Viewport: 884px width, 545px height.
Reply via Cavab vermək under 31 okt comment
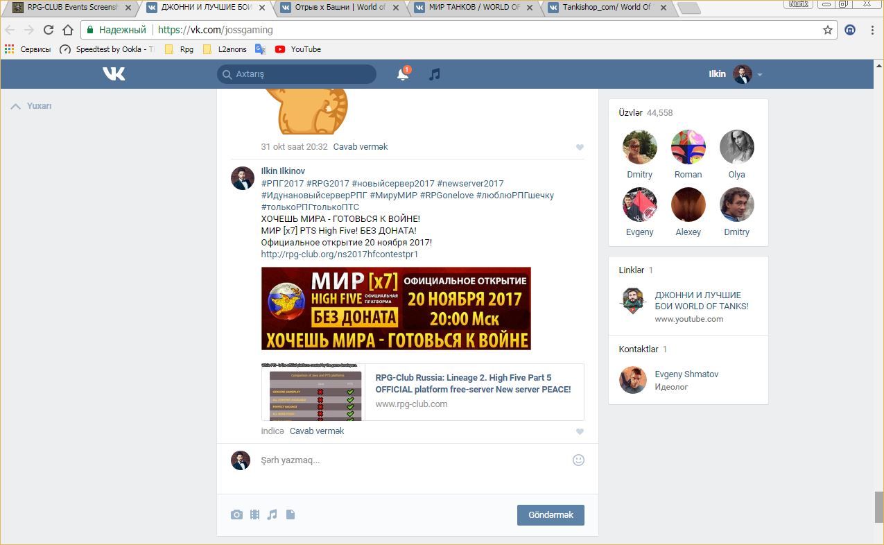tap(361, 147)
